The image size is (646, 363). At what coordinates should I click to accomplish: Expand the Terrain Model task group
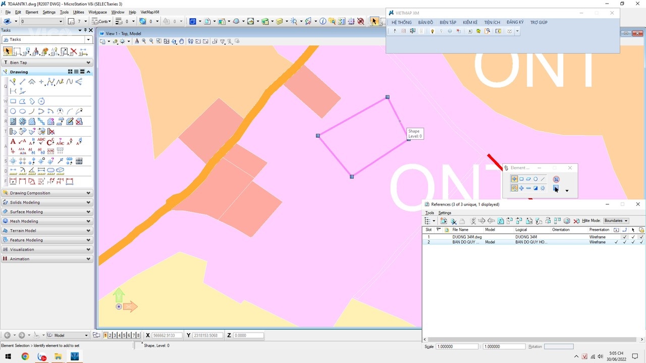46,230
